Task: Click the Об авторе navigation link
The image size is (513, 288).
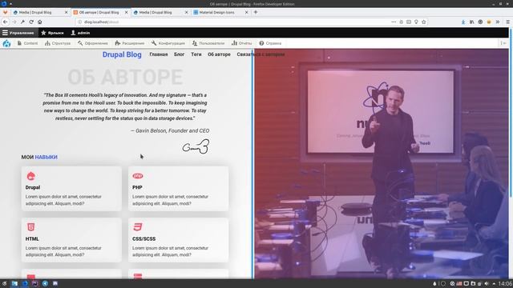Action: tap(219, 54)
